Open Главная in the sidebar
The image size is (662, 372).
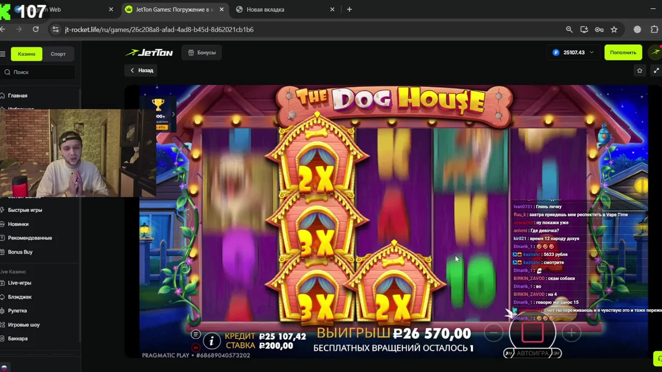17,96
